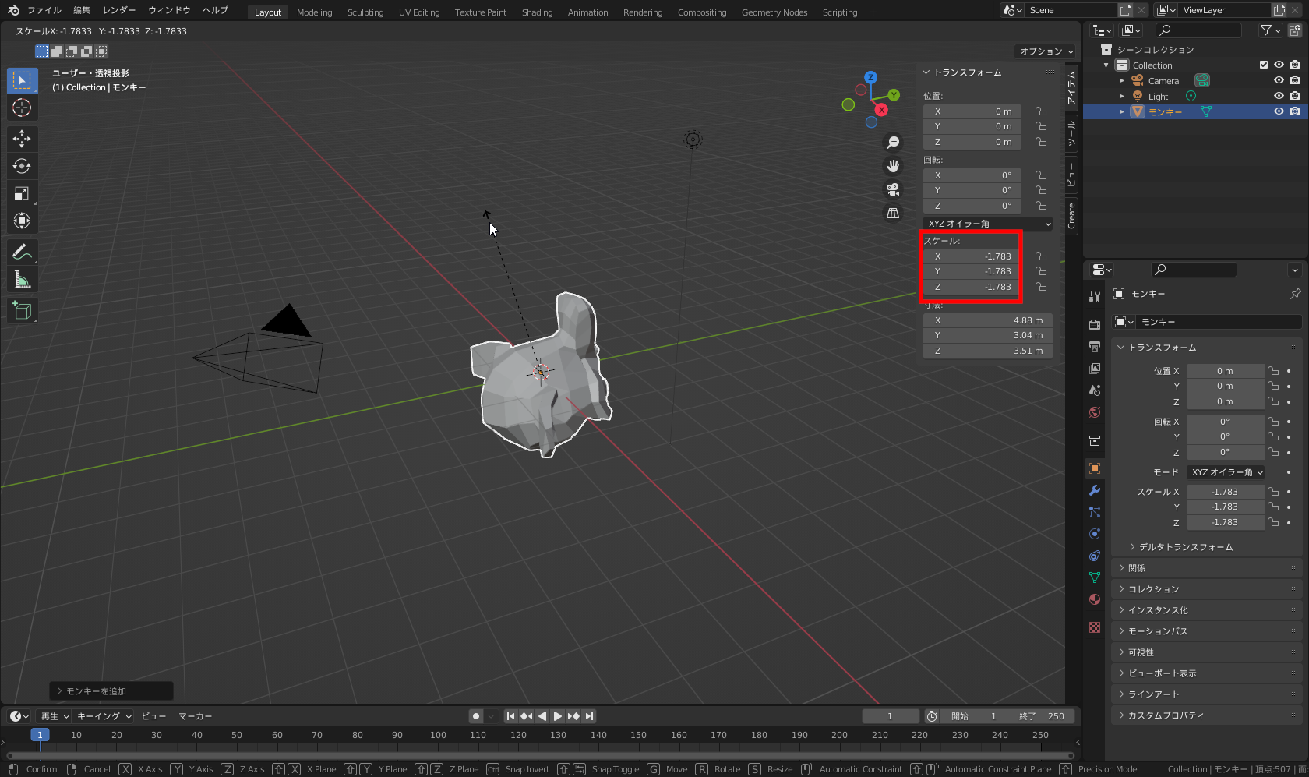Jump to the last frame button
Screen dimensions: 1309x777
590,716
